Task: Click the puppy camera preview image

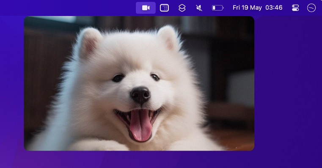Action: 139,83
